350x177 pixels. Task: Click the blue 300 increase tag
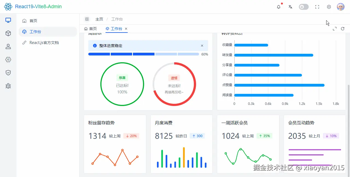tap(197, 136)
